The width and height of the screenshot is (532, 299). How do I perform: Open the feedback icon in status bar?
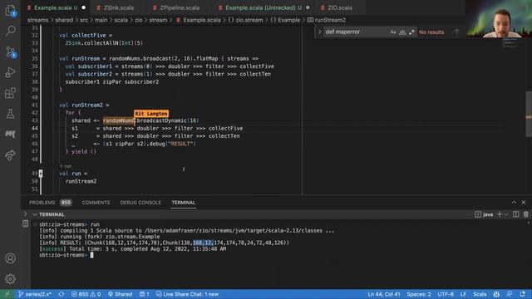(x=510, y=294)
